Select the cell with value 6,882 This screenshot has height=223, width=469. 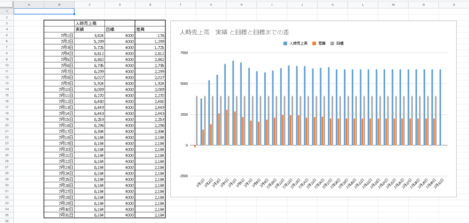point(90,59)
